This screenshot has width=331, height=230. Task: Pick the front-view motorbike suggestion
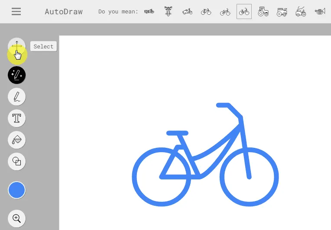point(168,11)
